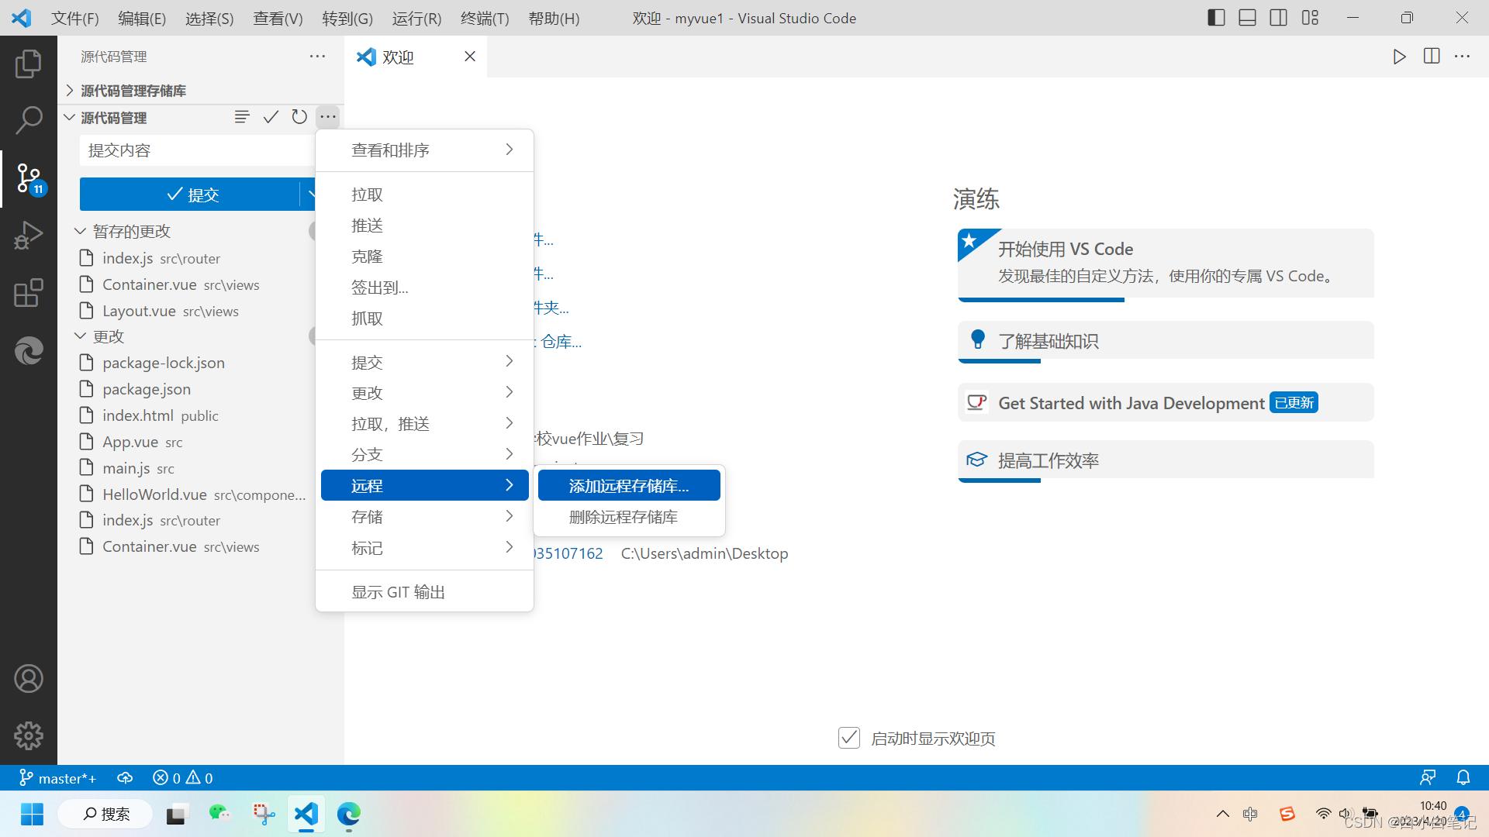This screenshot has height=837, width=1489.
Task: Click the master branch indicator in status bar
Action: (58, 778)
